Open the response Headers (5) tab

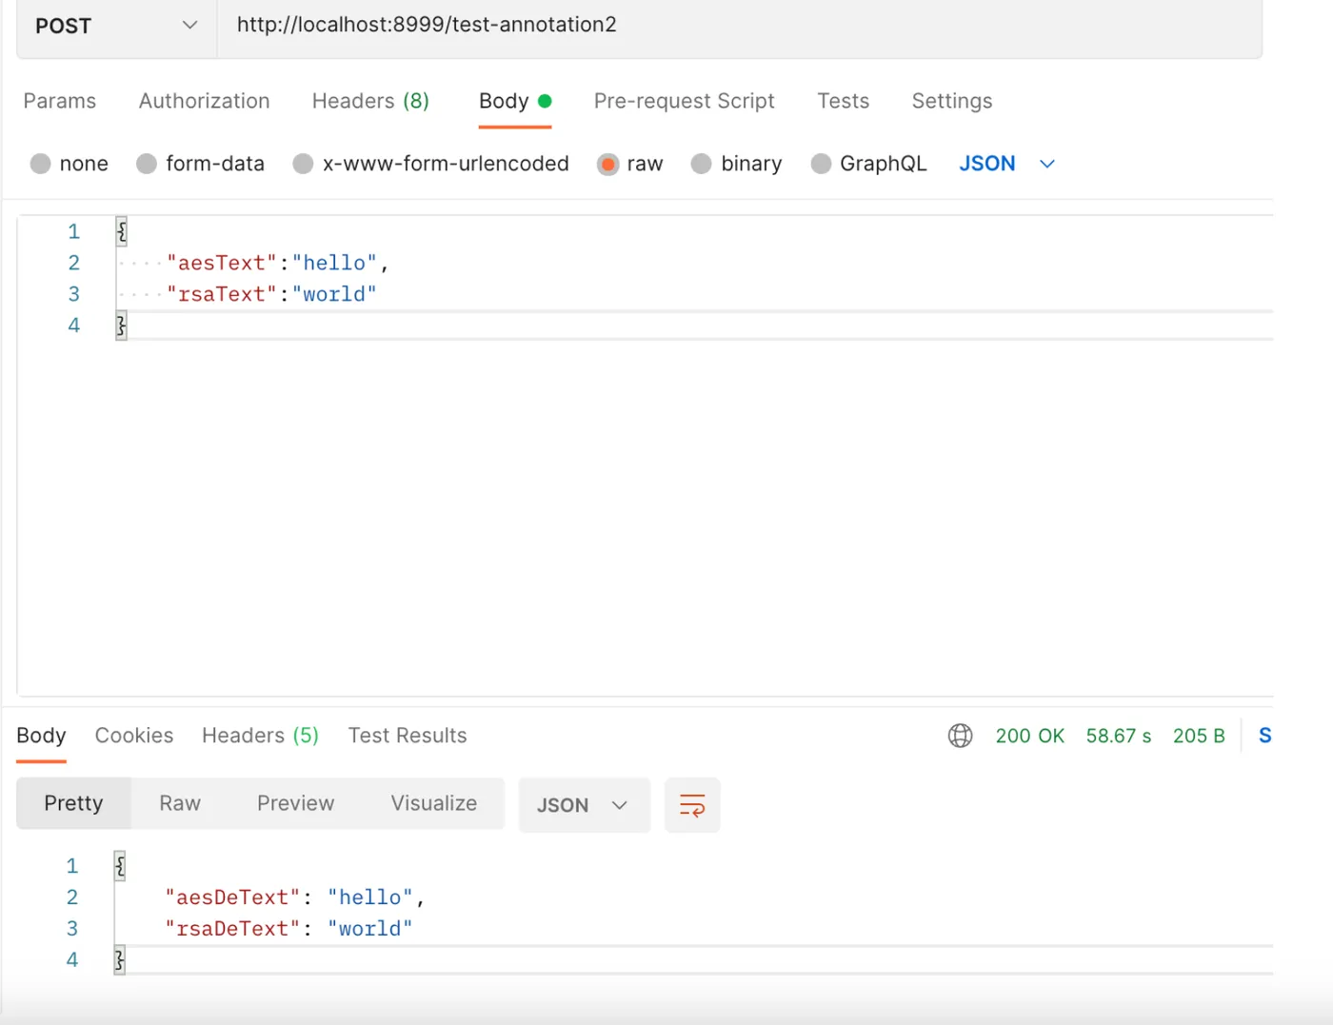coord(260,736)
